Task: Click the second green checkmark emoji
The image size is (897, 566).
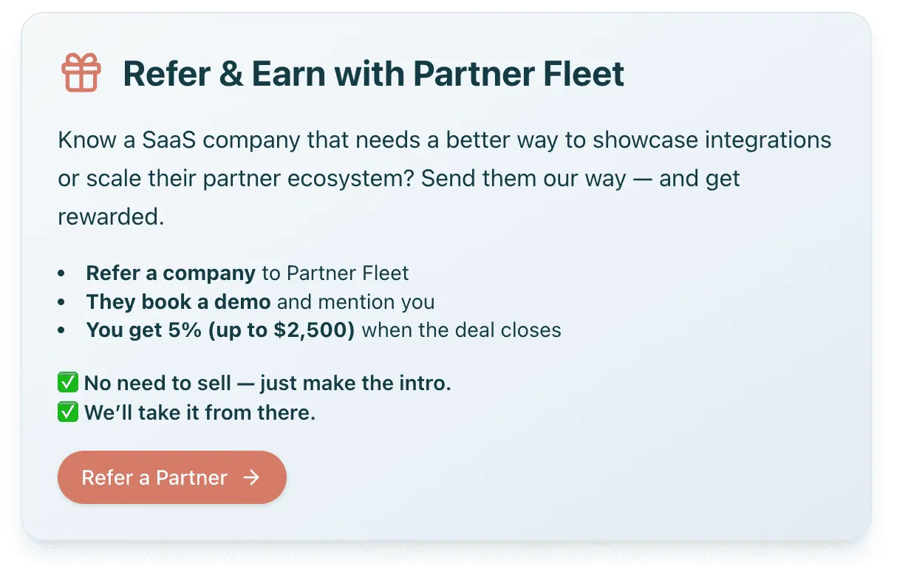Action: click(68, 412)
